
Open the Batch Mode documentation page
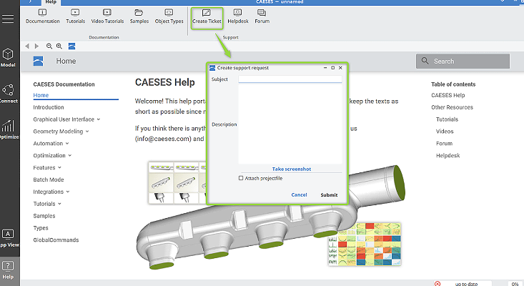(49, 179)
